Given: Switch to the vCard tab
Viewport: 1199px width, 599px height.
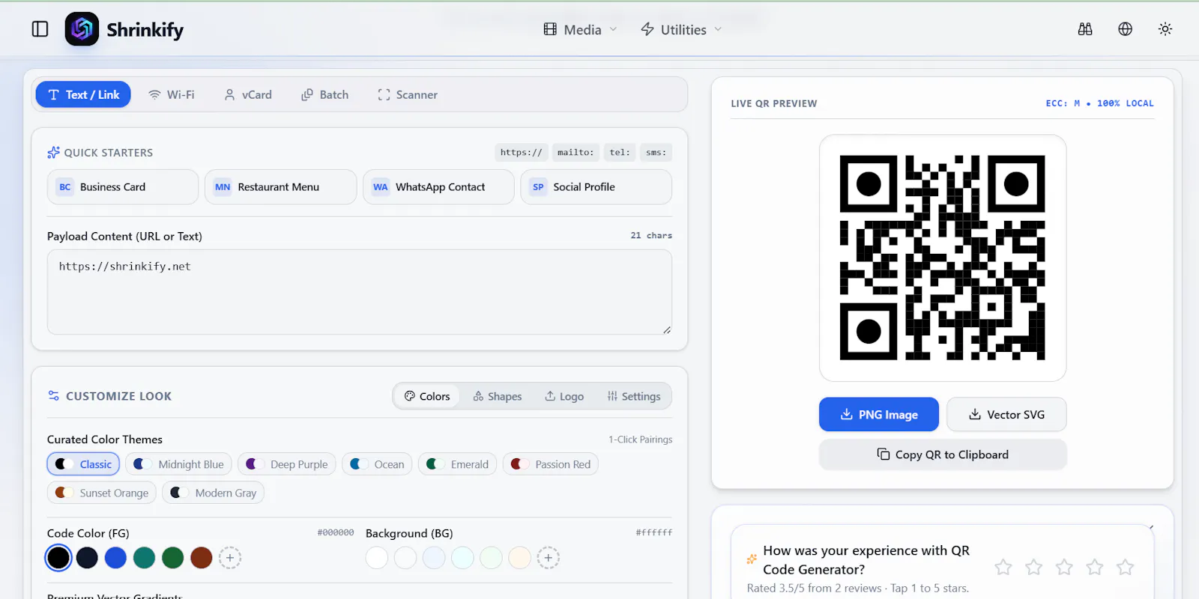Looking at the screenshot, I should pos(248,94).
